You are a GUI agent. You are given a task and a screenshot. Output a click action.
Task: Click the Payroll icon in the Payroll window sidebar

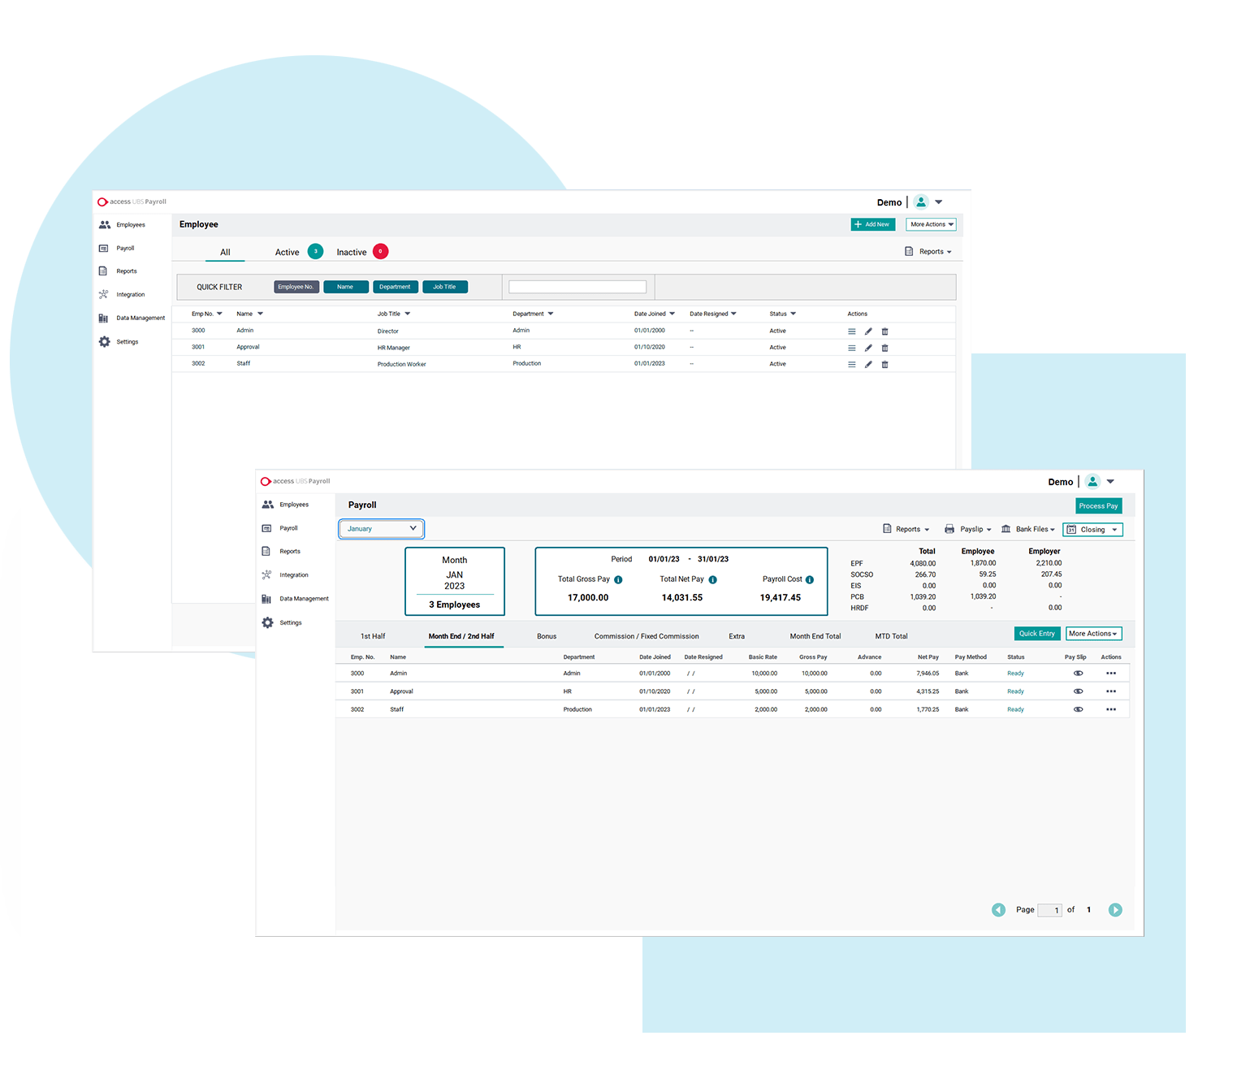266,528
